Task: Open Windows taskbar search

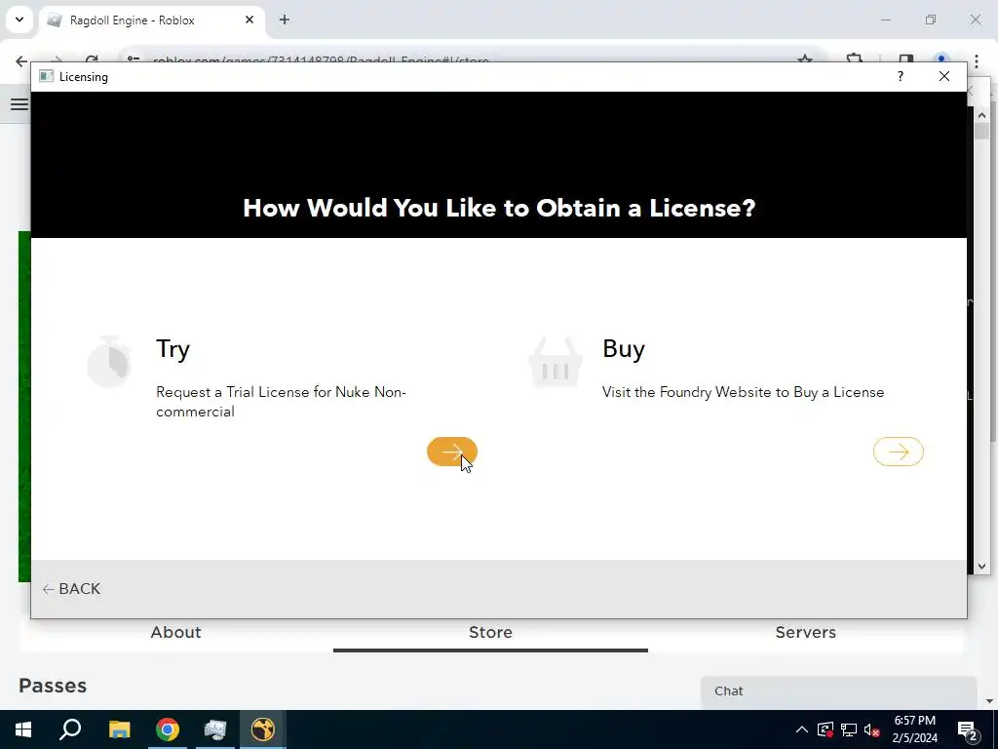Action: tap(70, 729)
